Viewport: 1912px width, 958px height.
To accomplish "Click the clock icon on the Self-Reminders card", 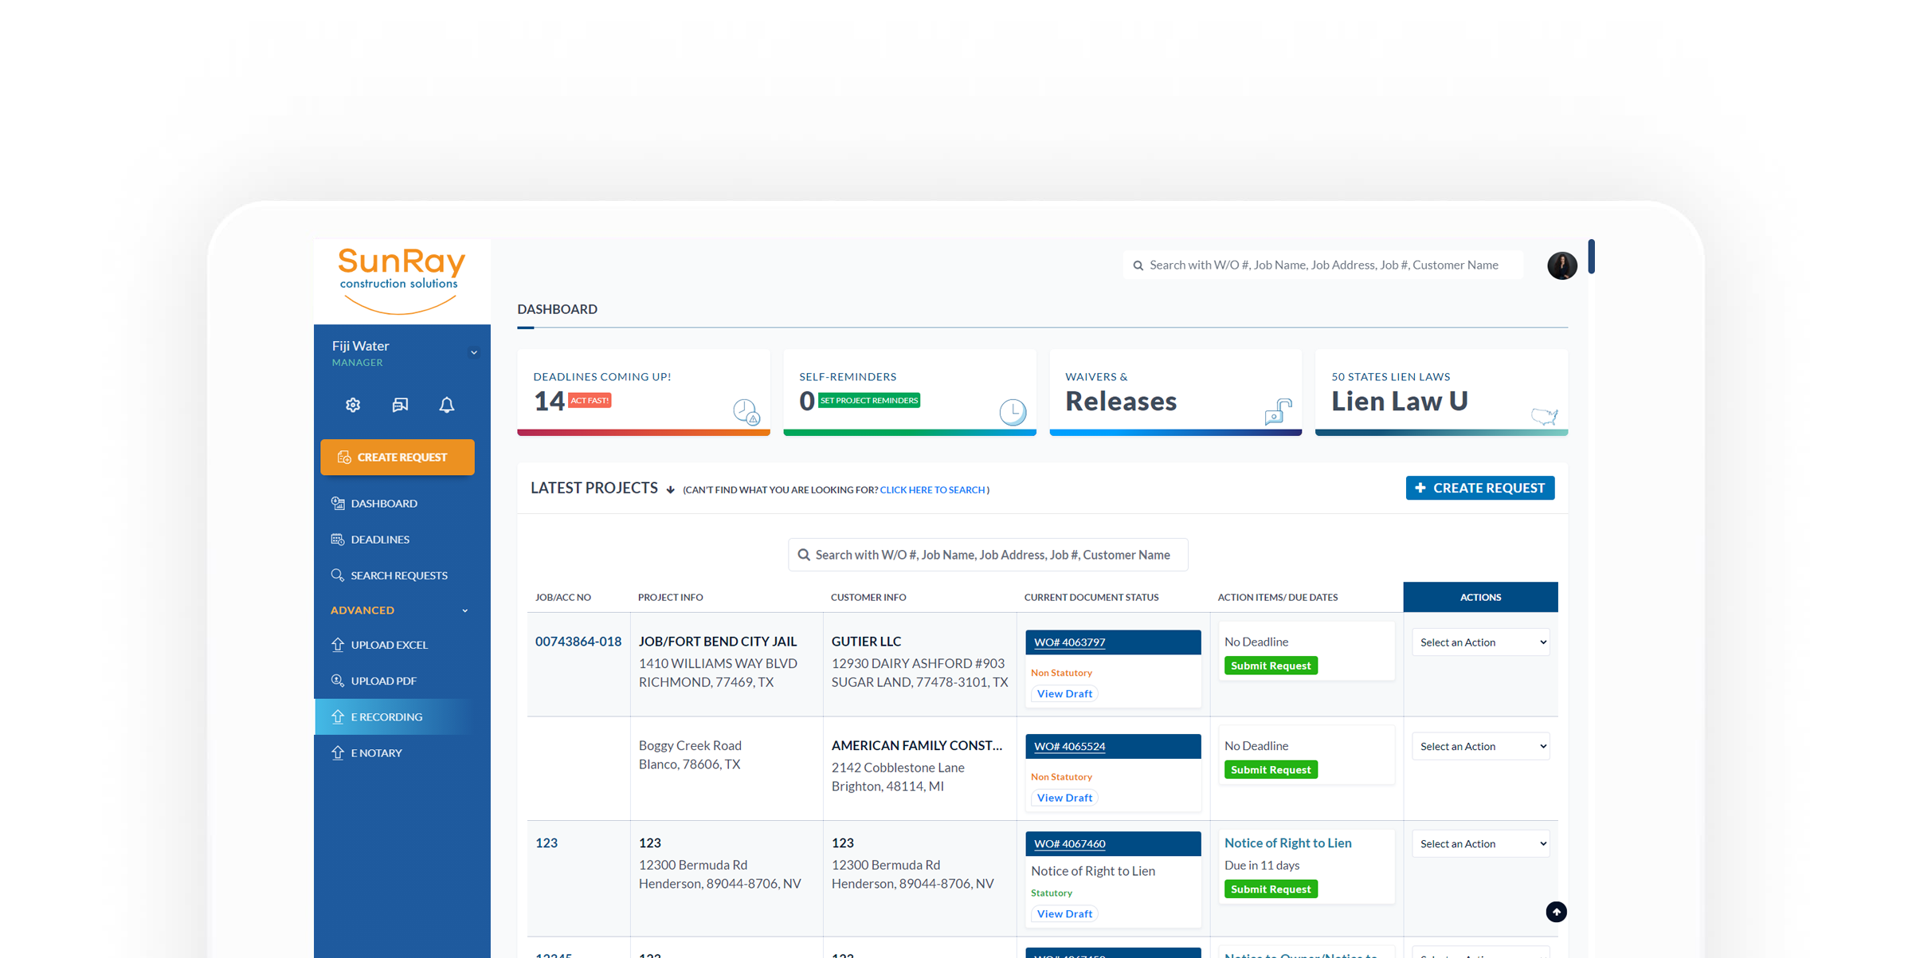I will pos(1013,412).
